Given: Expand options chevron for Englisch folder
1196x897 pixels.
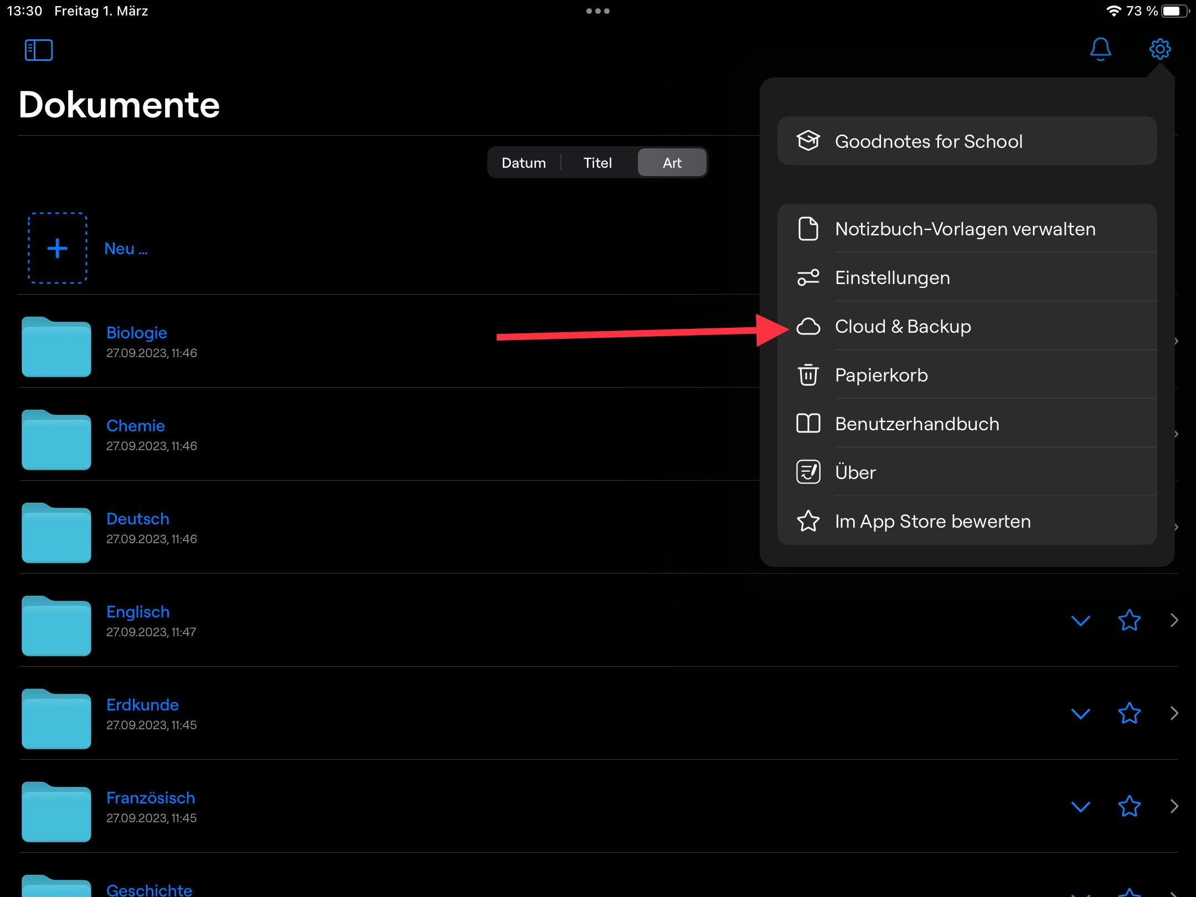Looking at the screenshot, I should pos(1080,620).
